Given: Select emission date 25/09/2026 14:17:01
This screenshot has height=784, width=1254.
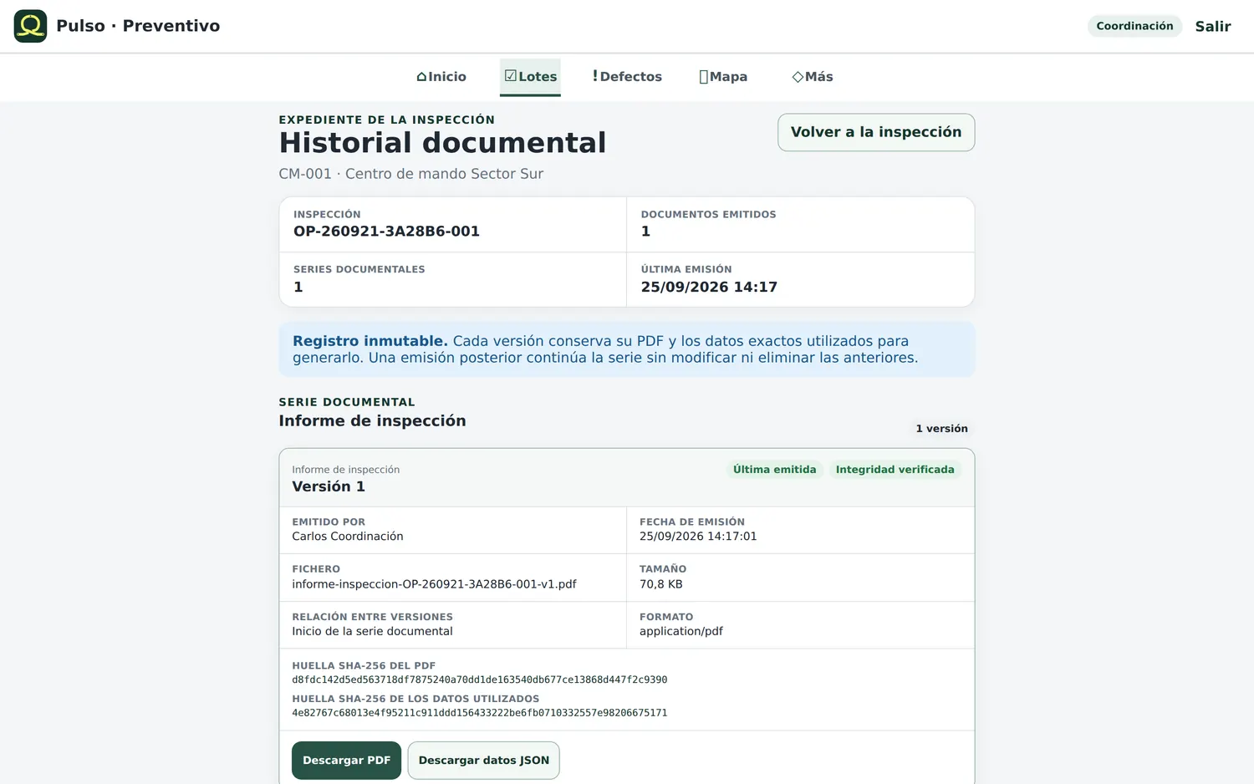Looking at the screenshot, I should click(698, 537).
